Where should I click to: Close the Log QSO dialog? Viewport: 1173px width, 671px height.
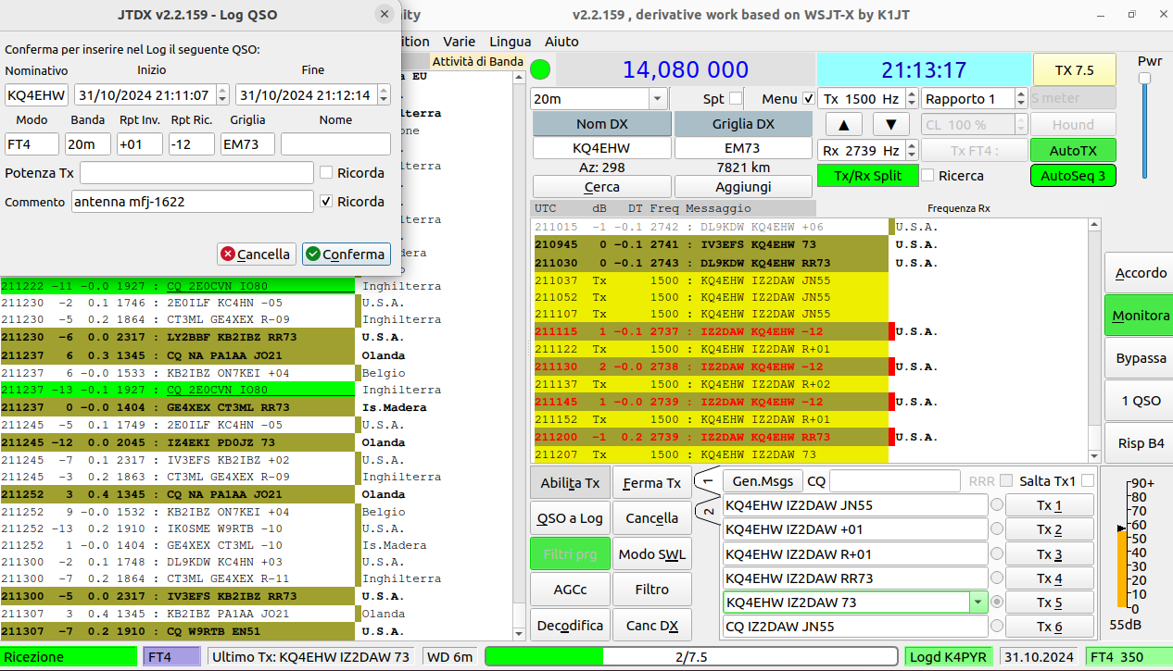pos(385,14)
